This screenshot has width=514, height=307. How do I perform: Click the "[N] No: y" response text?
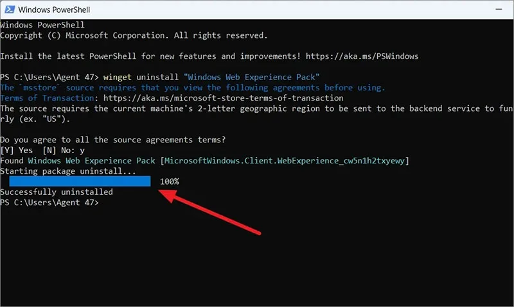tap(64, 151)
